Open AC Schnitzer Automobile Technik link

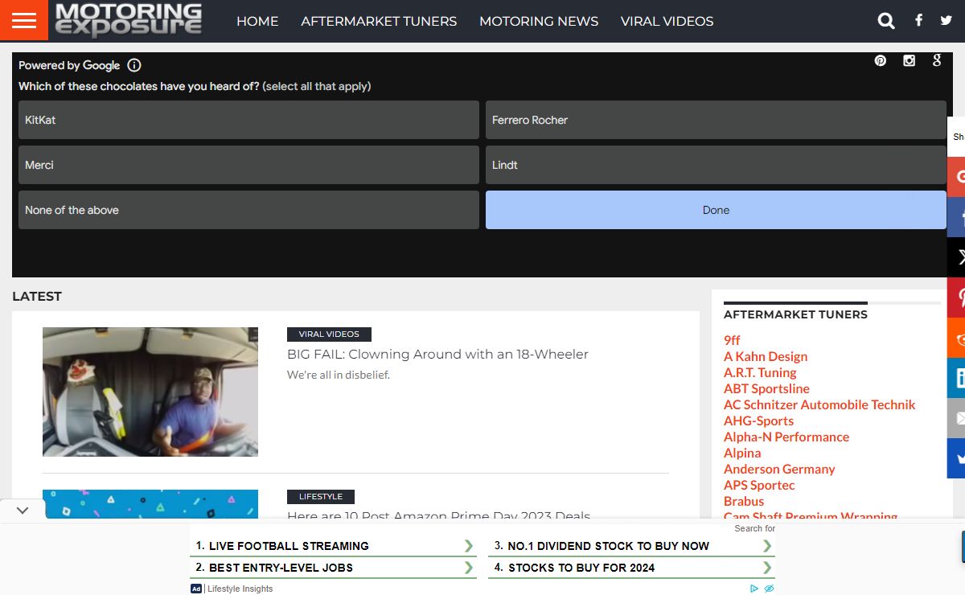[x=819, y=404]
